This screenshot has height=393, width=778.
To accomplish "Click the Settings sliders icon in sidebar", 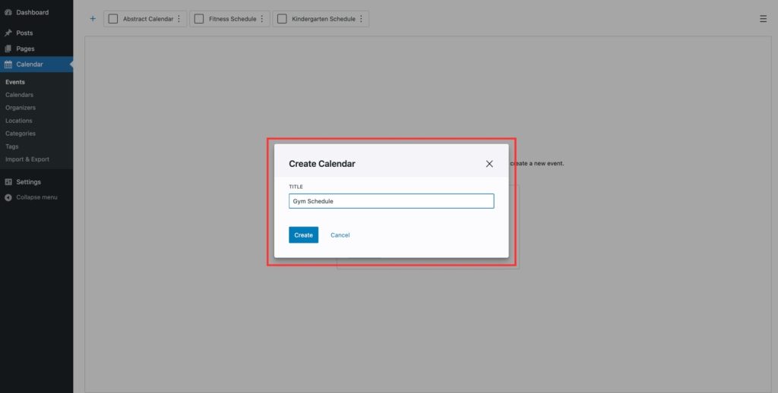I will click(x=8, y=182).
